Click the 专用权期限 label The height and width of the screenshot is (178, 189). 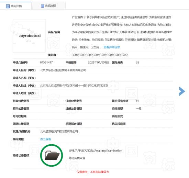click(20, 116)
